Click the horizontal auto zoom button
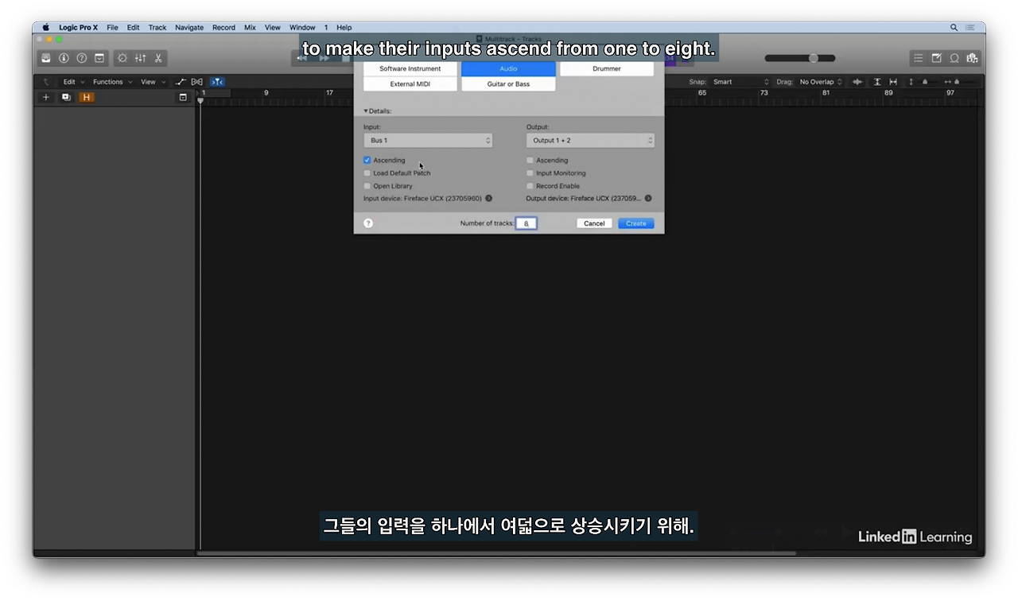Screen dimensions: 1018x601 pyautogui.click(x=893, y=82)
